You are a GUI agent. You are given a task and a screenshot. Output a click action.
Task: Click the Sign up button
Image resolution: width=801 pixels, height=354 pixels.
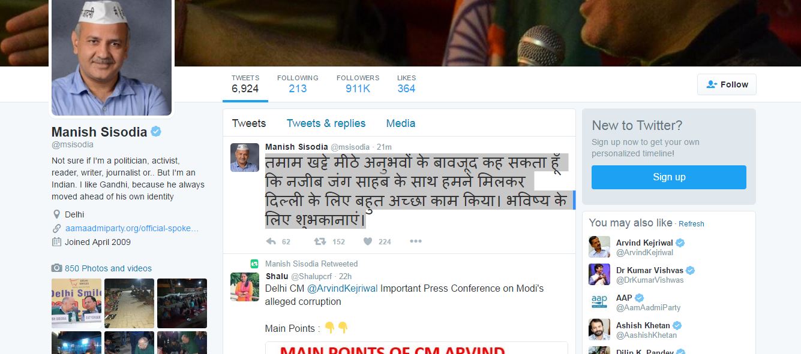pos(669,177)
